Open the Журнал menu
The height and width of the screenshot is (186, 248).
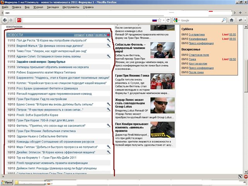pos(38,7)
